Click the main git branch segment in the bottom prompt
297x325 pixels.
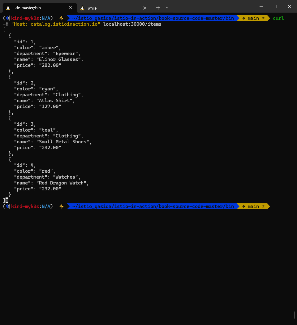tap(253, 206)
